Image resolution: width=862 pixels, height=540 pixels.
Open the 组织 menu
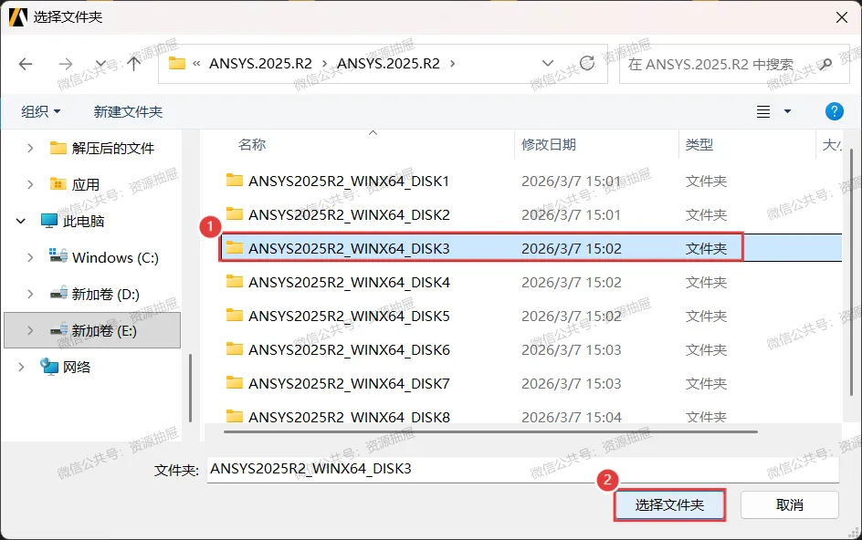[x=40, y=111]
